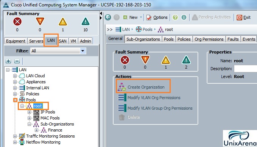Expand the LAN Cloud node
Image resolution: width=257 pixels, height=147 pixels.
15,76
